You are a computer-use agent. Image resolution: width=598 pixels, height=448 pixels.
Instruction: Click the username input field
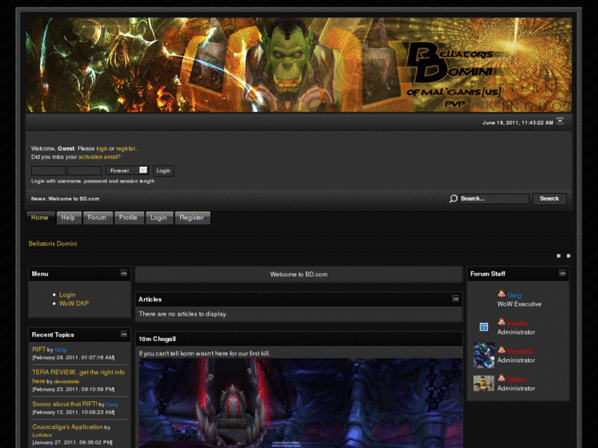tap(49, 170)
